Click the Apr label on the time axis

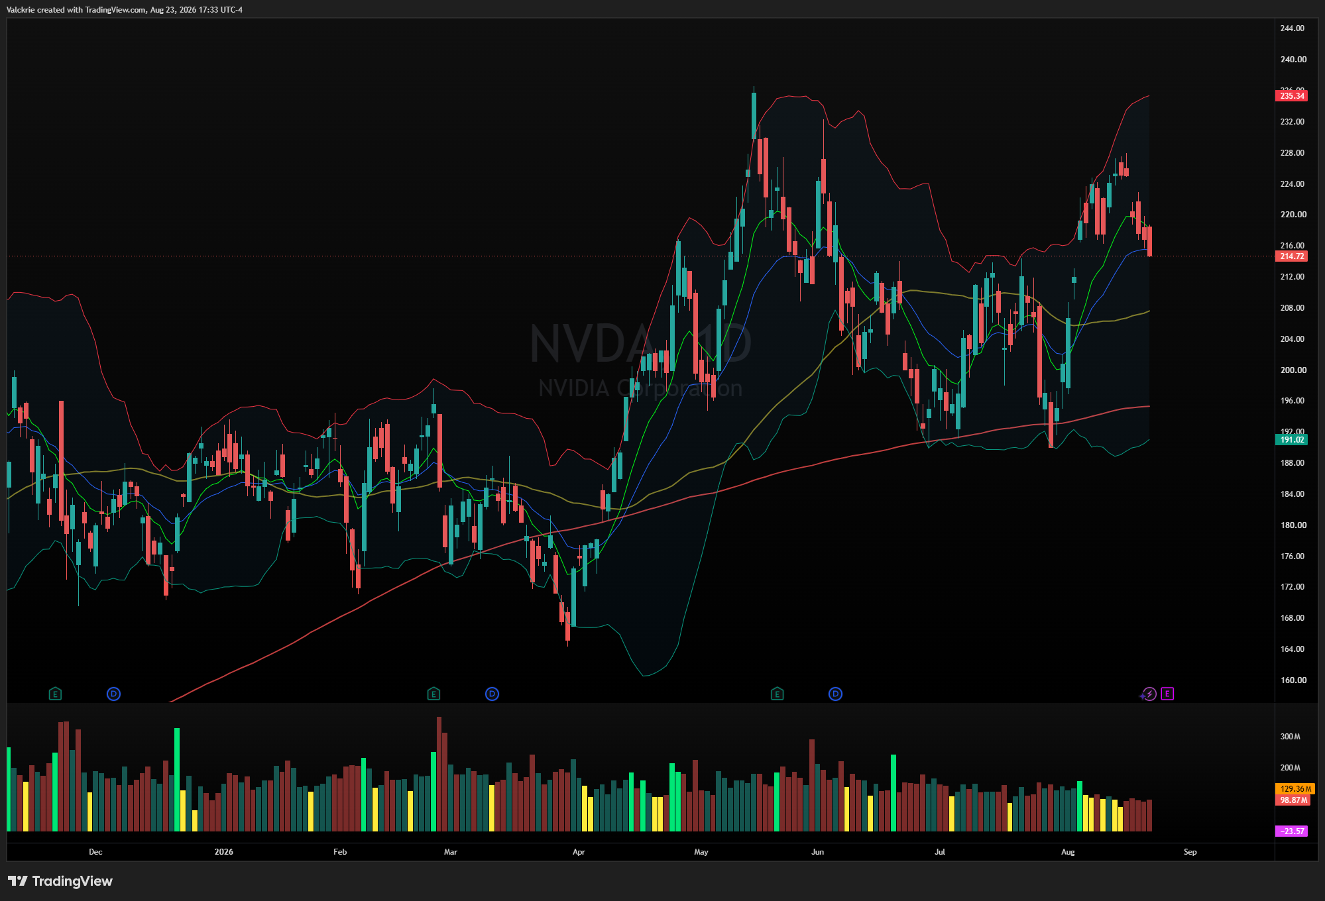579,852
